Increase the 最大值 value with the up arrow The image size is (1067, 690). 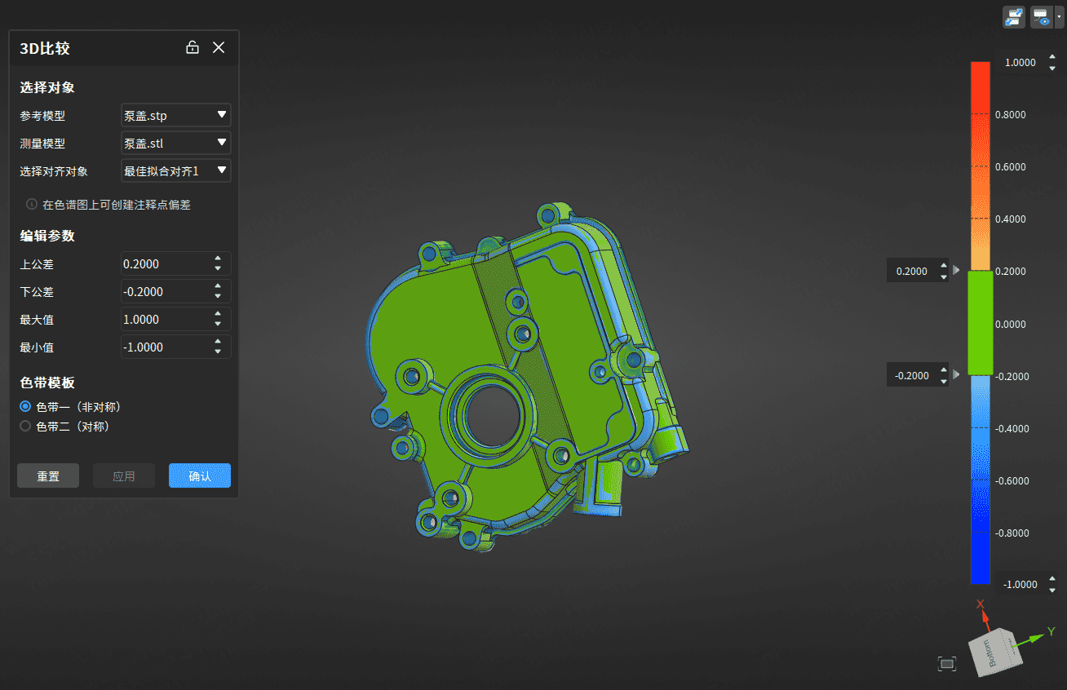coord(218,315)
